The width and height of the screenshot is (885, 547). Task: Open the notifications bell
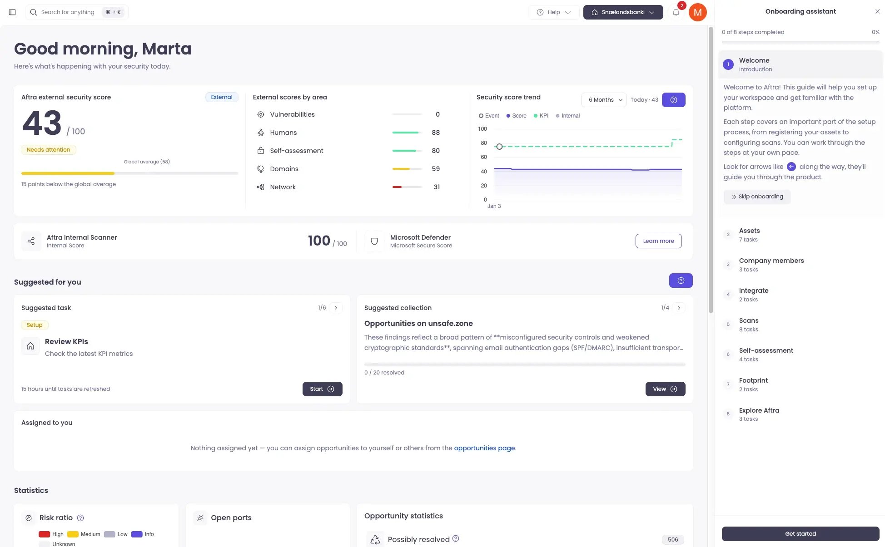[676, 12]
